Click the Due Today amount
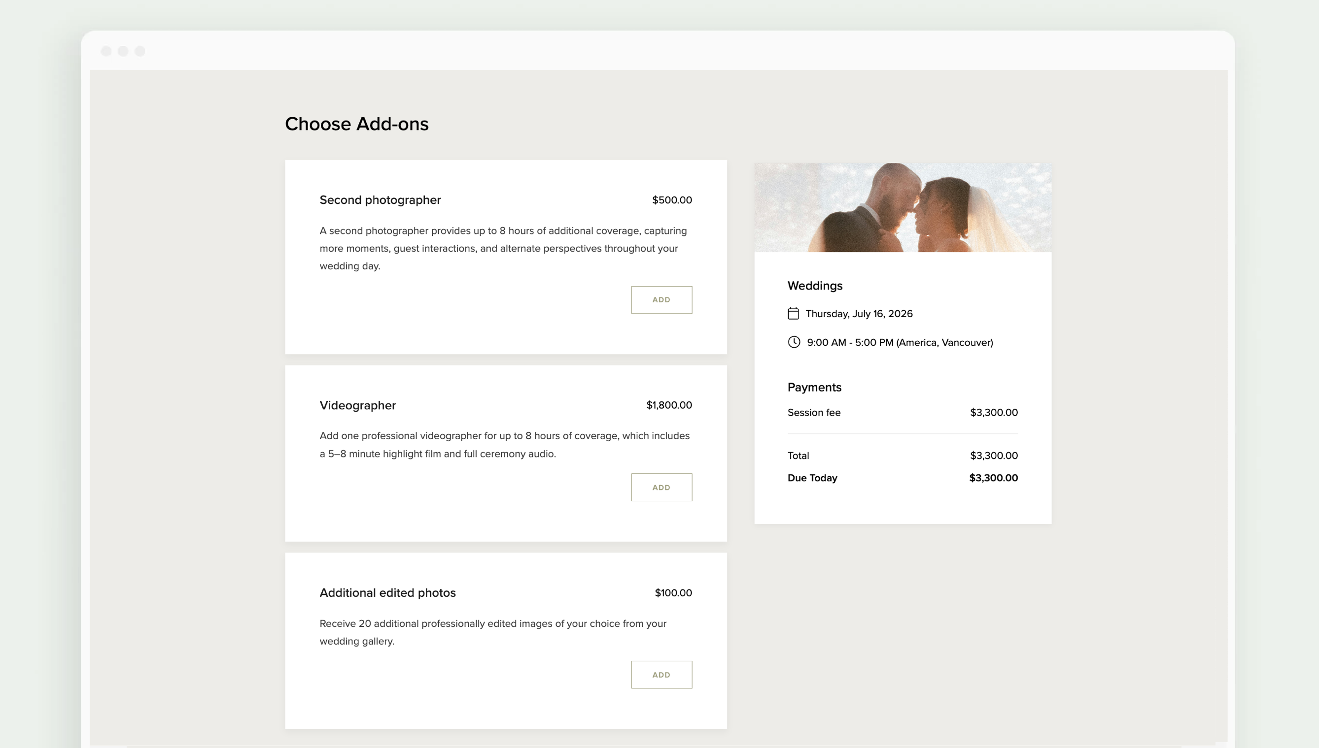The width and height of the screenshot is (1319, 748). click(x=994, y=478)
